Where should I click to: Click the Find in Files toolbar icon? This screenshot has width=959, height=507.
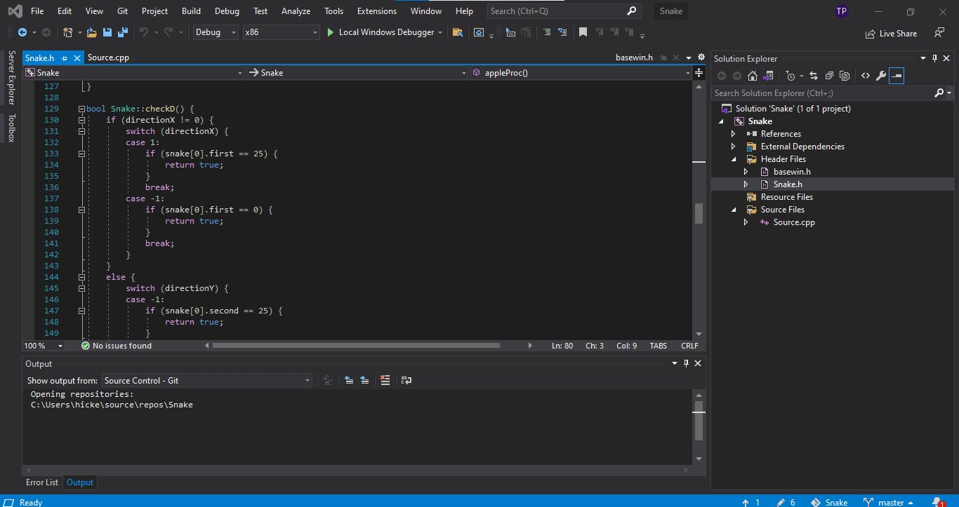click(457, 32)
